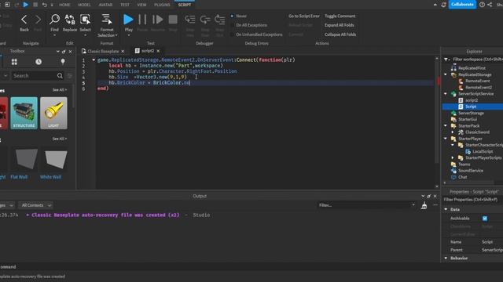503x282 pixels.
Task: Collapse the Data properties section
Action: (x=446, y=209)
